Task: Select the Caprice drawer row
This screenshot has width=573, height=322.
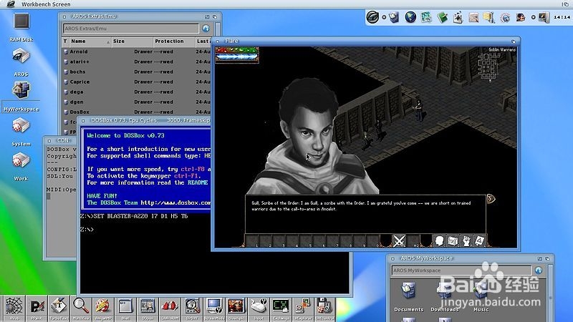Action: 137,82
